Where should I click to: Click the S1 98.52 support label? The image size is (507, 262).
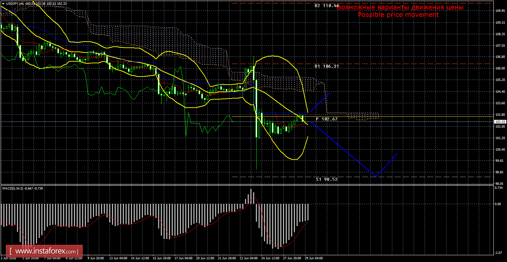[x=327, y=179]
